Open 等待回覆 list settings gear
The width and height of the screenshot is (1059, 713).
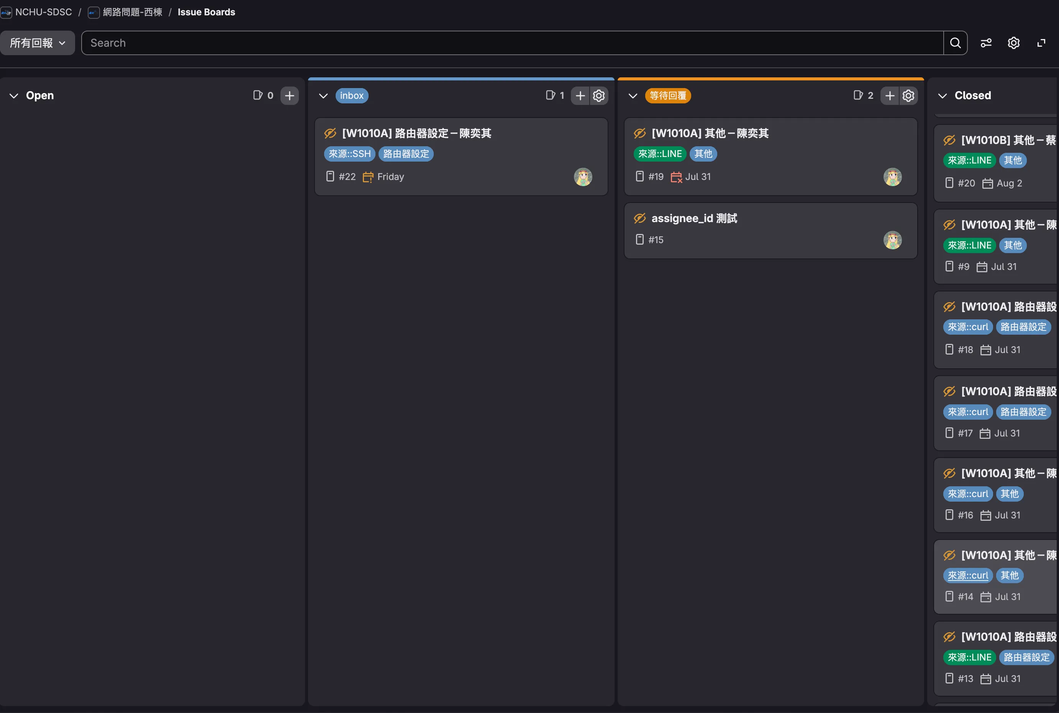908,95
